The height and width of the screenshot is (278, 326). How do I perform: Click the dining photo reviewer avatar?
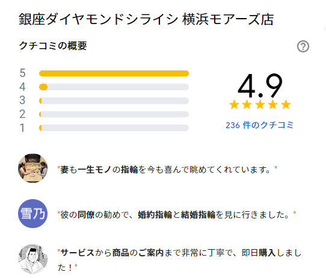33,168
